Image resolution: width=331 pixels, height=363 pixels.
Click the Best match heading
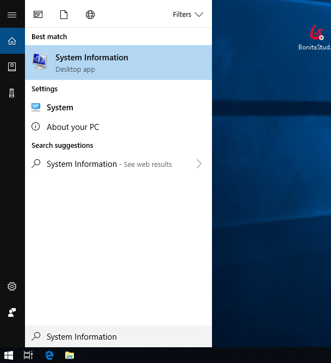[x=49, y=36]
